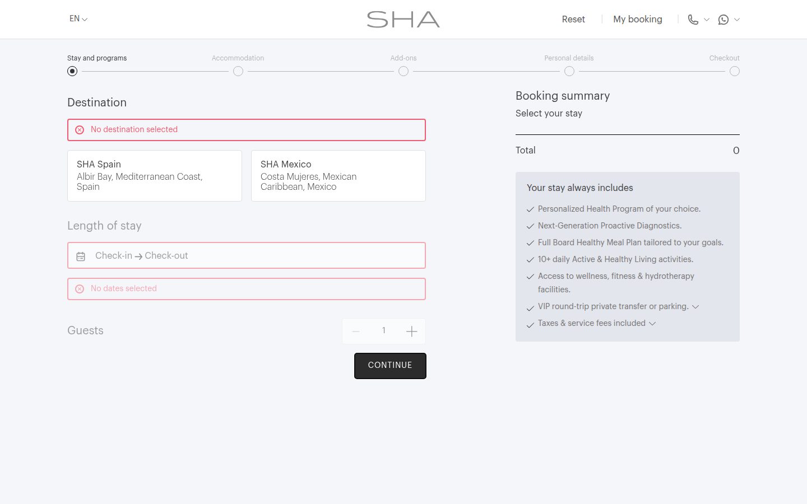Click the Stay and programs step circle
Screen dimensions: 807x504
tap(72, 71)
